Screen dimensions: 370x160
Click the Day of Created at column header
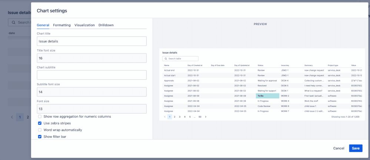195,65
